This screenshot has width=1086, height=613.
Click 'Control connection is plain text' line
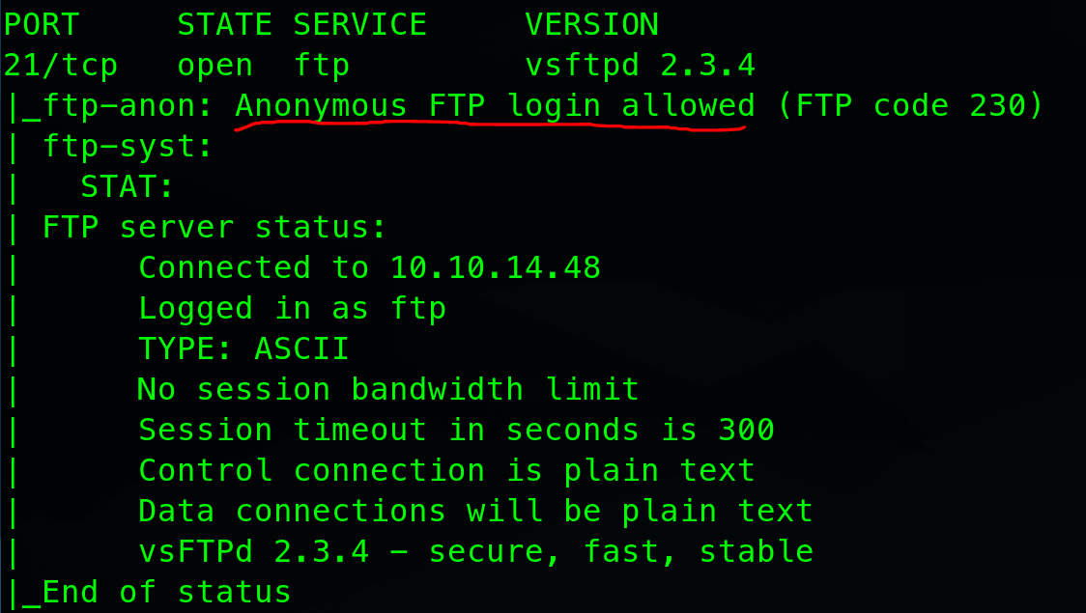point(446,471)
